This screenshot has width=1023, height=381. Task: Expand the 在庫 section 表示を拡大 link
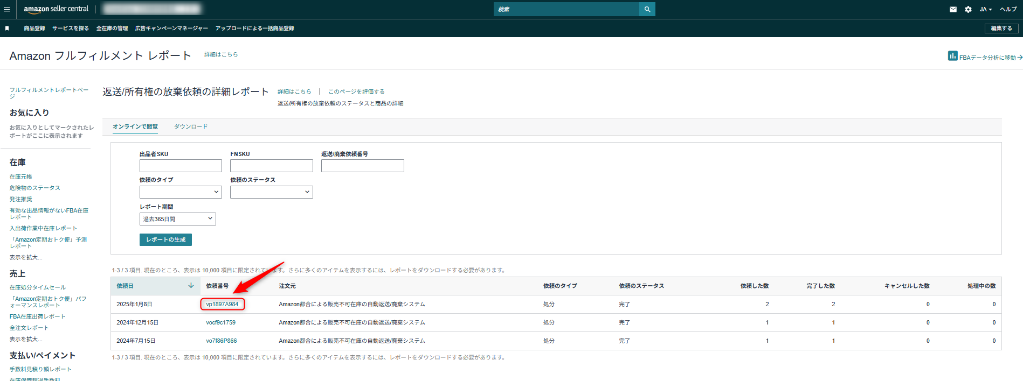click(26, 257)
